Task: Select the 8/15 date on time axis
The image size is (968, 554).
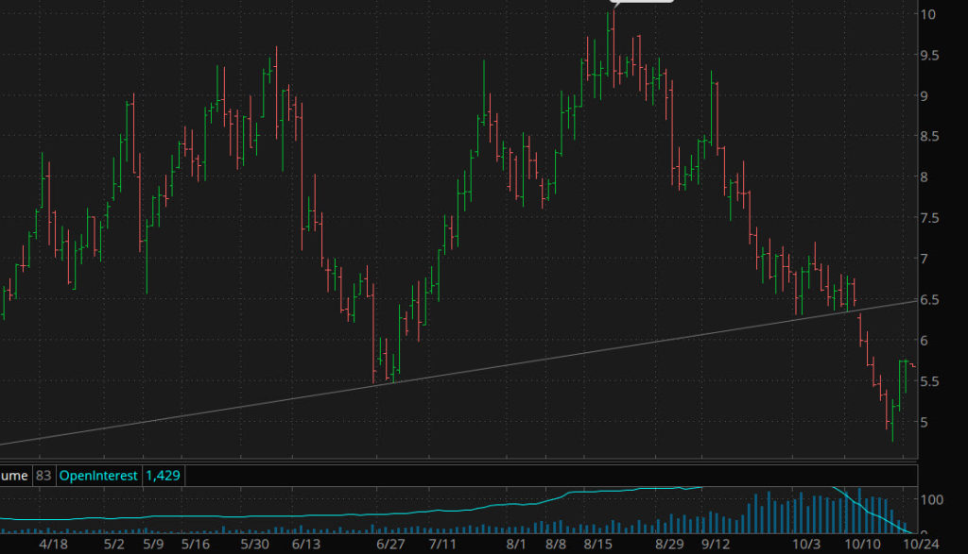Action: pos(597,545)
